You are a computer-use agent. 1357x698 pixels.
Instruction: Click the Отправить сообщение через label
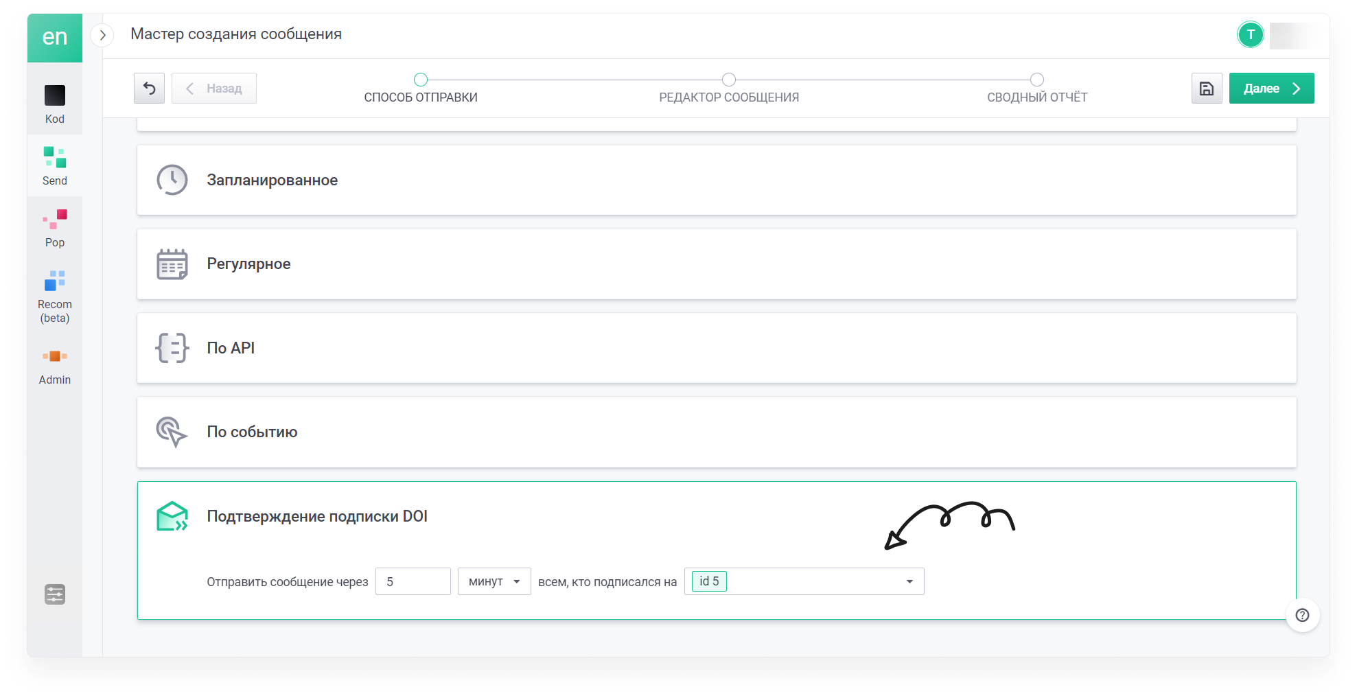[x=288, y=582]
